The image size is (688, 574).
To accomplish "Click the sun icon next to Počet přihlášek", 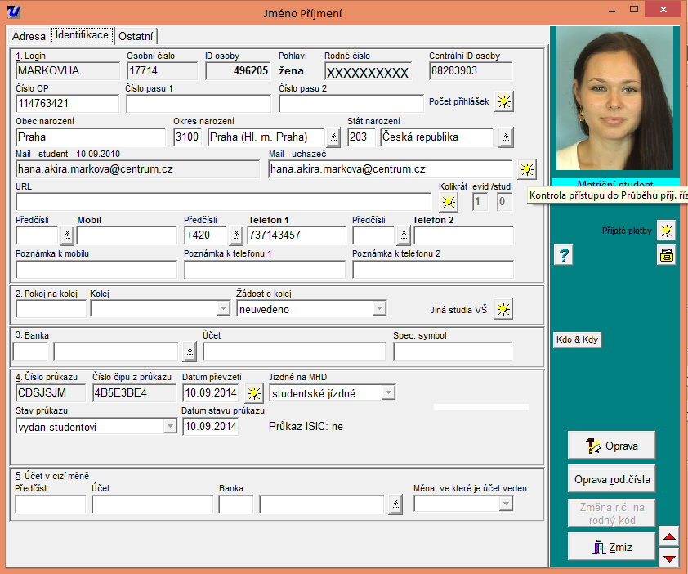I will coord(505,102).
